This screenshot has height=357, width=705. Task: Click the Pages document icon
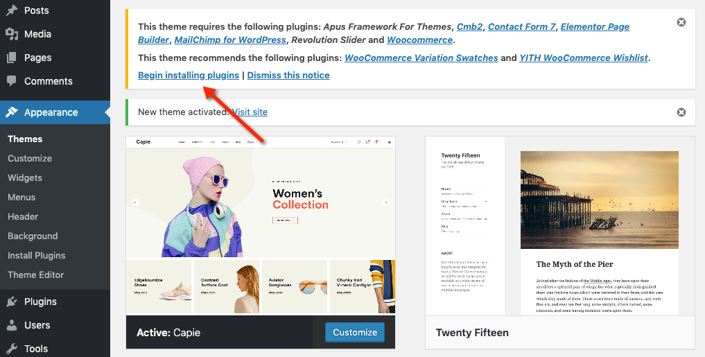click(x=12, y=58)
